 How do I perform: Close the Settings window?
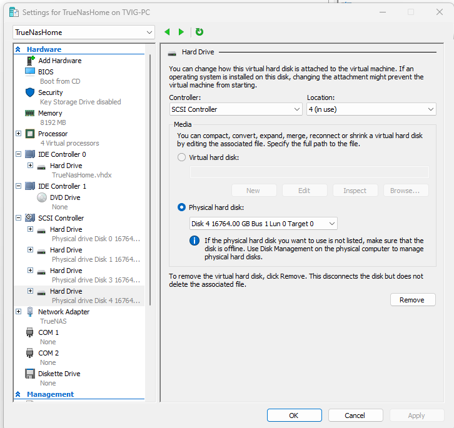[x=440, y=12]
